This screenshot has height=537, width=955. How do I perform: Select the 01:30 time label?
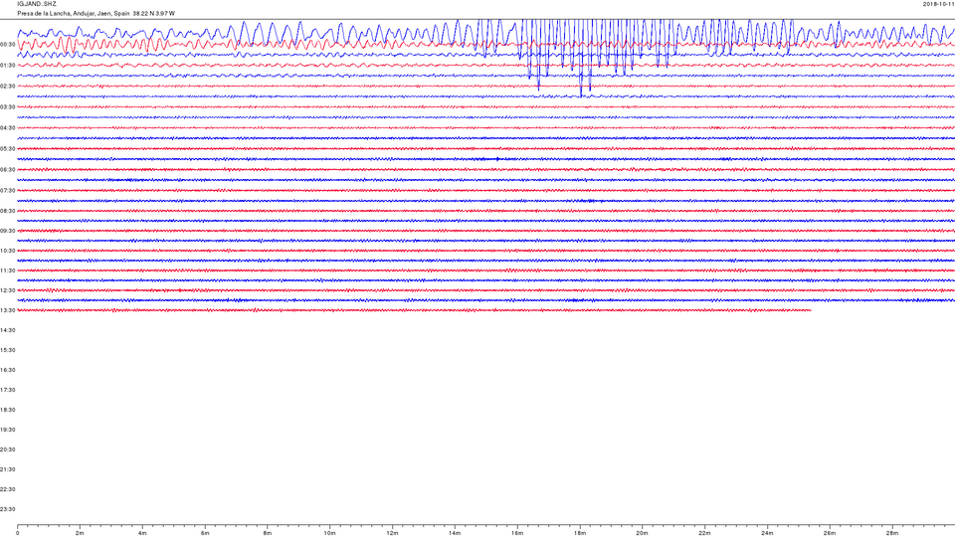[x=7, y=66]
